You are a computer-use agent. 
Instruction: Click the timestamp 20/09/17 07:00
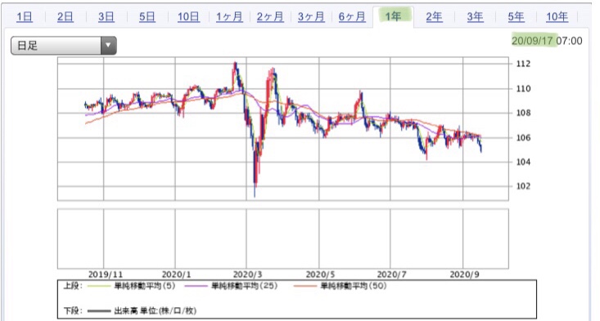click(547, 41)
